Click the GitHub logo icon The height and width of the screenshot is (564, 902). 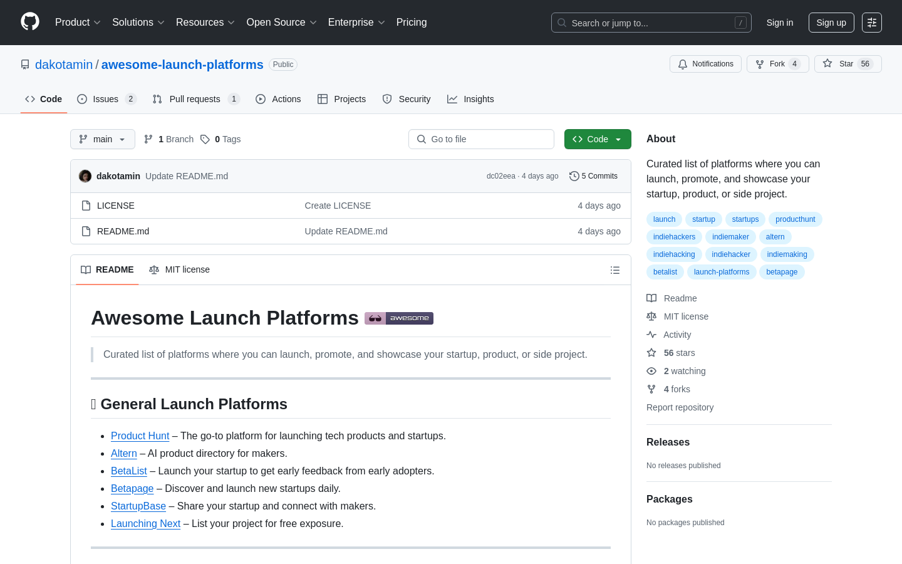[x=30, y=22]
